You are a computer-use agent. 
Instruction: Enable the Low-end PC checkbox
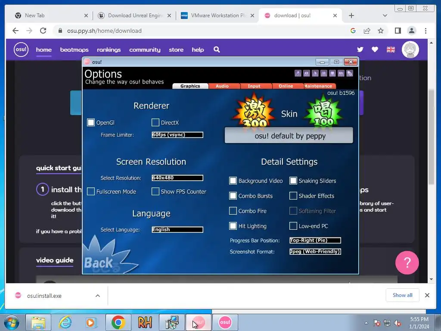293,226
